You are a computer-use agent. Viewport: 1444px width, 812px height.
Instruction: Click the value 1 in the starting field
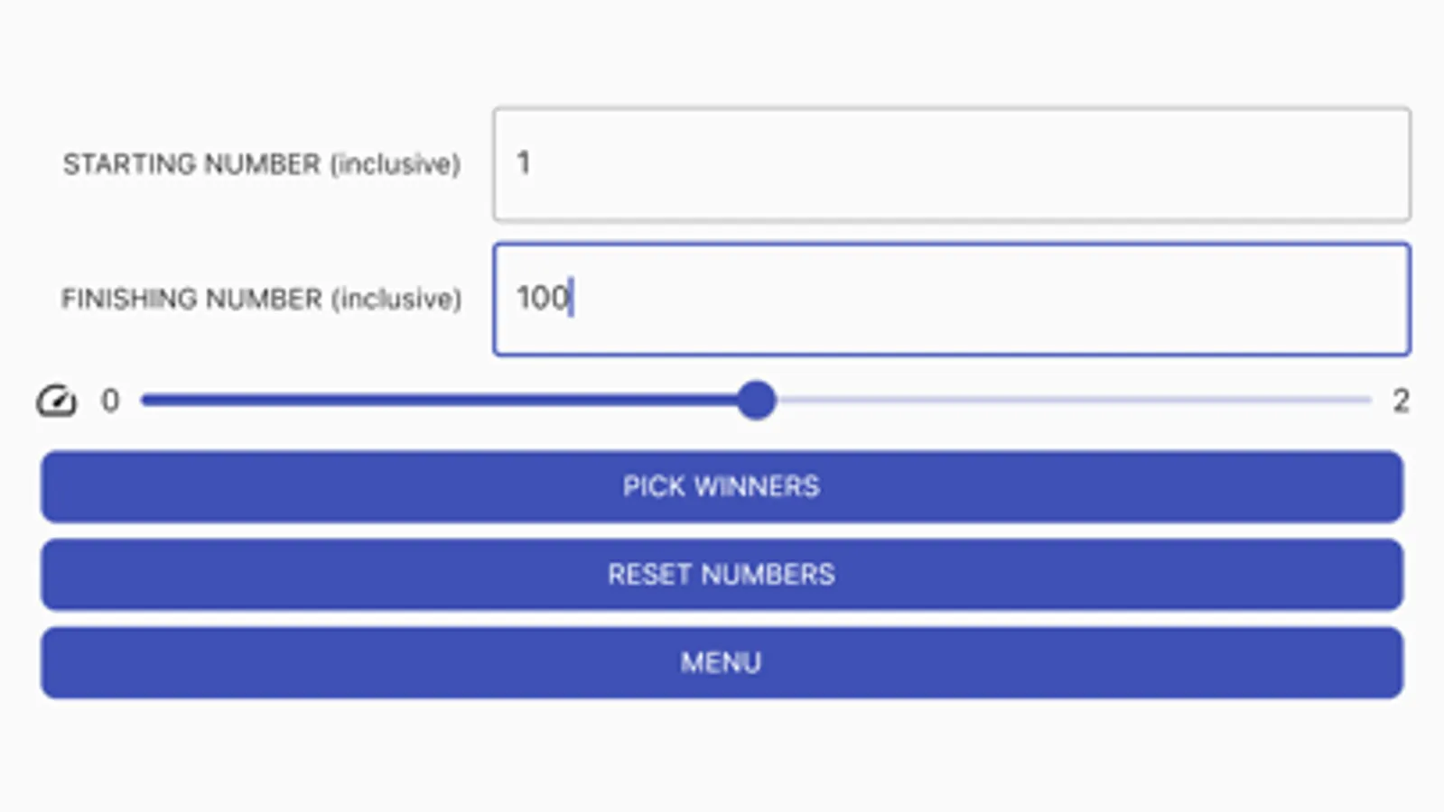(523, 163)
